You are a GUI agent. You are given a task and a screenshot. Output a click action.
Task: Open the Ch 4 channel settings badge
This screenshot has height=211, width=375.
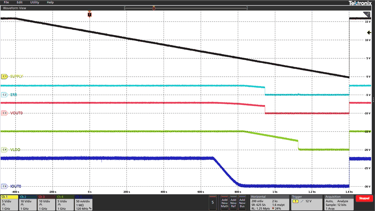pos(64,202)
